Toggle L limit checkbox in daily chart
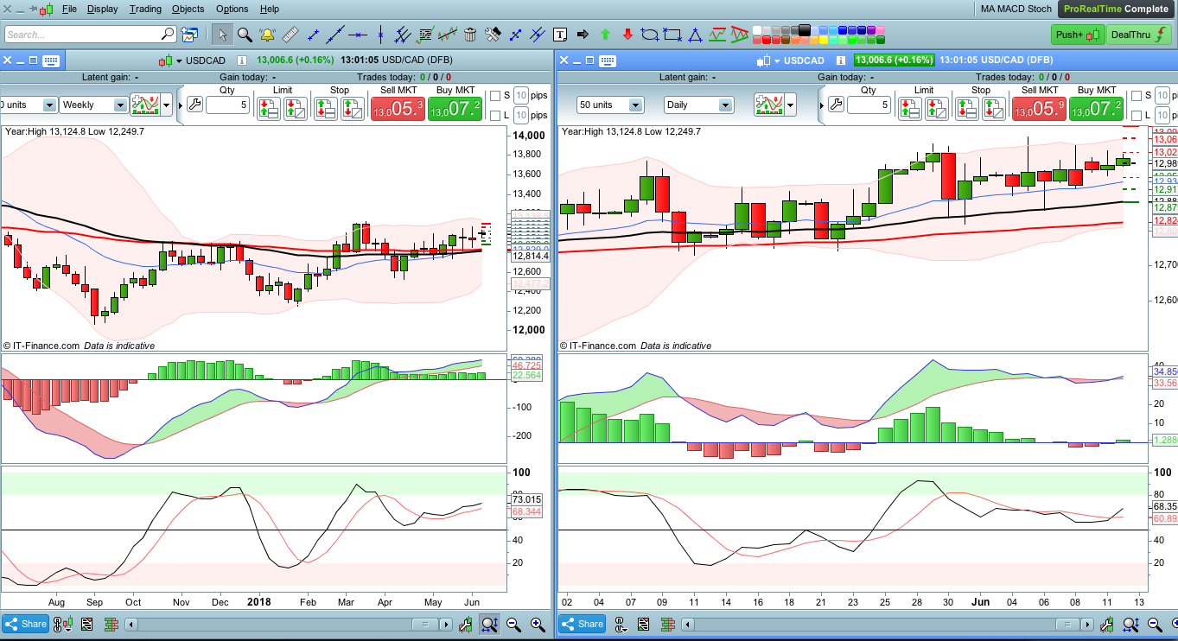Screen dimensions: 1178x641 [1137, 116]
